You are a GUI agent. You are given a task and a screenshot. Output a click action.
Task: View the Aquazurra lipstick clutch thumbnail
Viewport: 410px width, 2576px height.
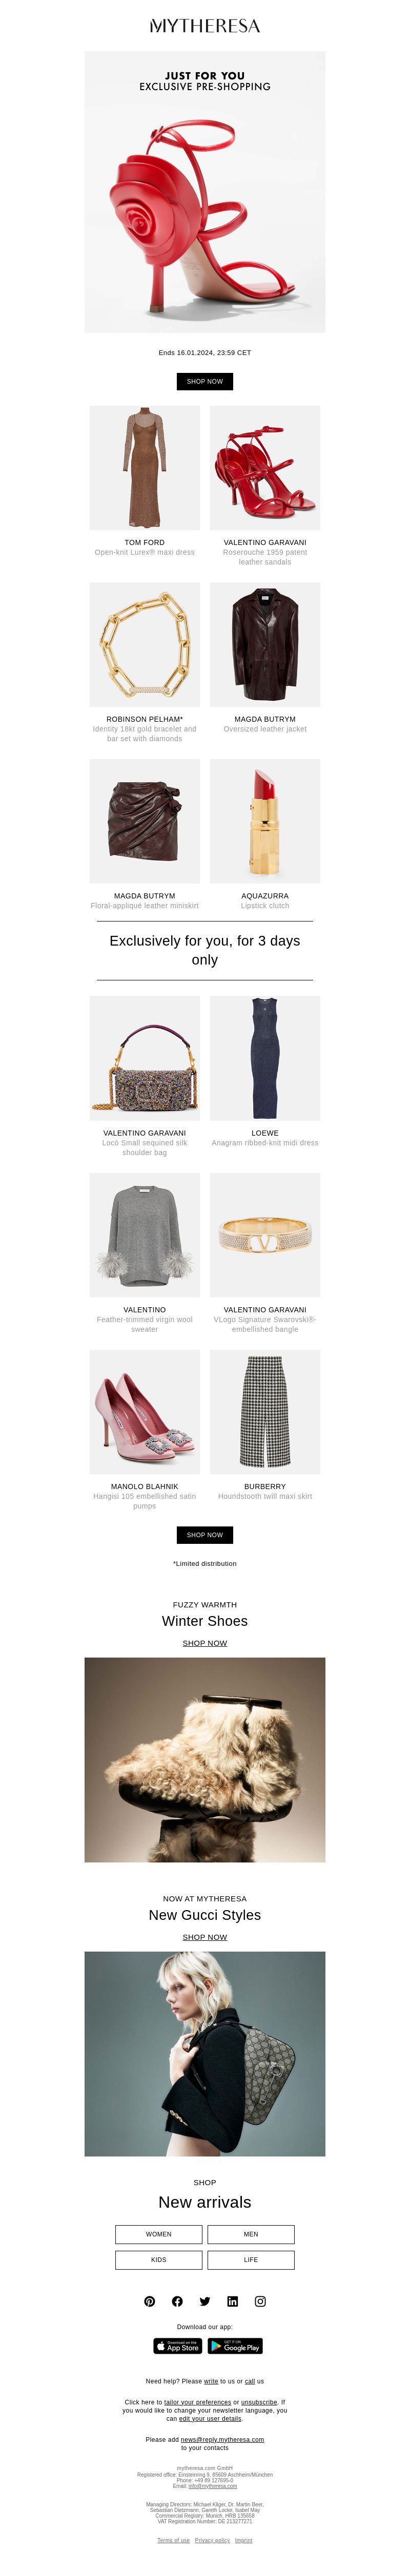point(265,821)
